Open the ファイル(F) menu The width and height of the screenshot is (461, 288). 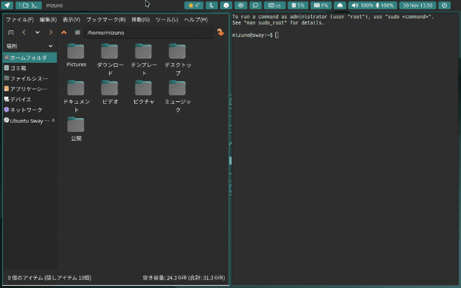click(x=20, y=20)
